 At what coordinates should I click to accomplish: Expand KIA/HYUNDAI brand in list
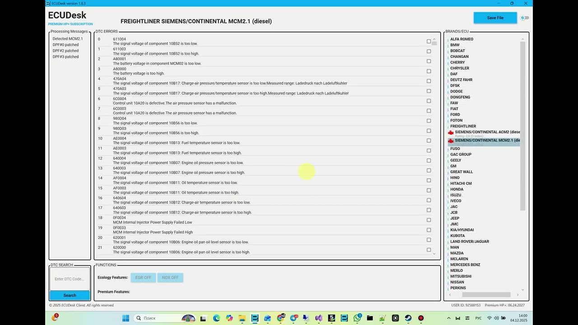[x=462, y=230]
